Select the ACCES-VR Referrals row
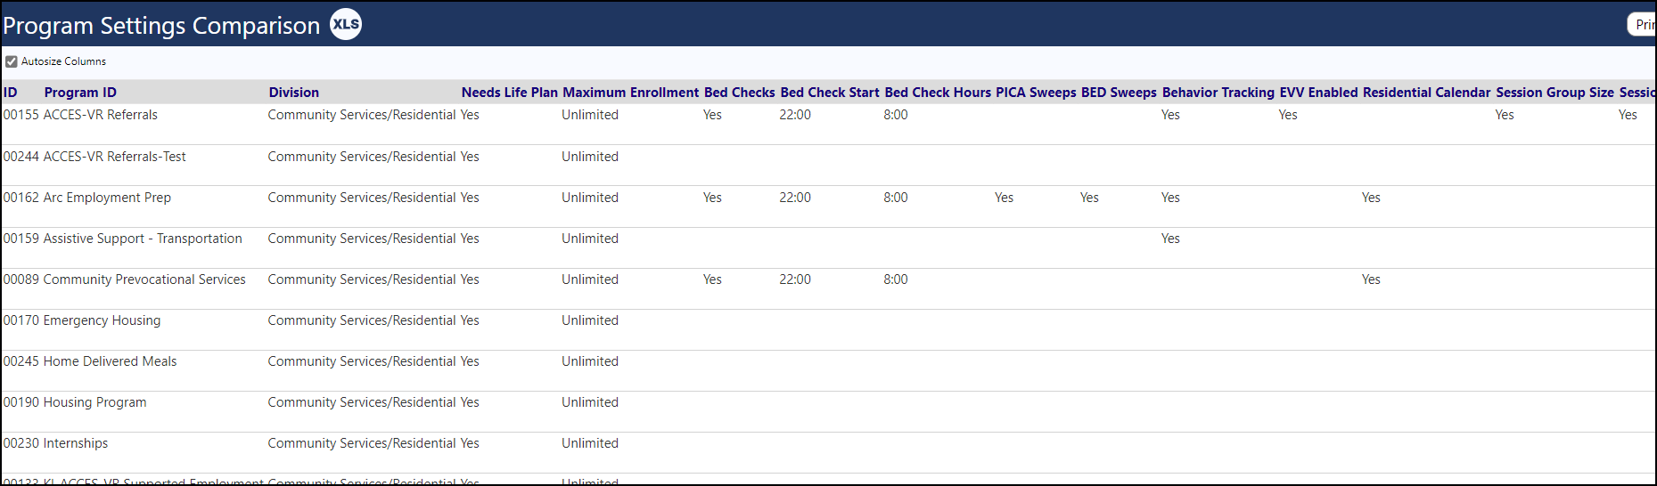This screenshot has width=1657, height=486. pos(828,124)
